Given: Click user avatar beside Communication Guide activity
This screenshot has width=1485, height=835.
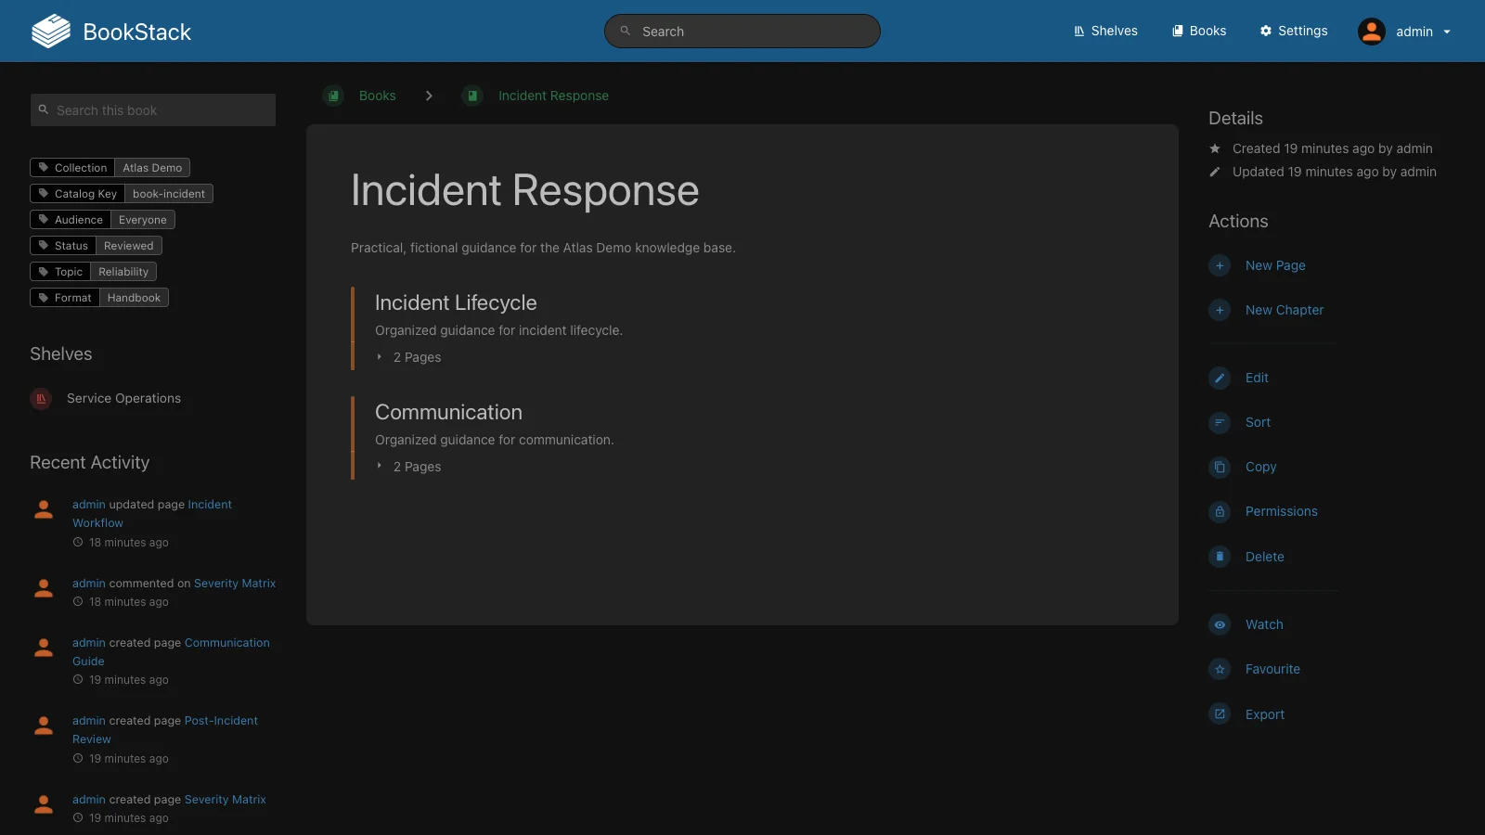Looking at the screenshot, I should (x=44, y=649).
